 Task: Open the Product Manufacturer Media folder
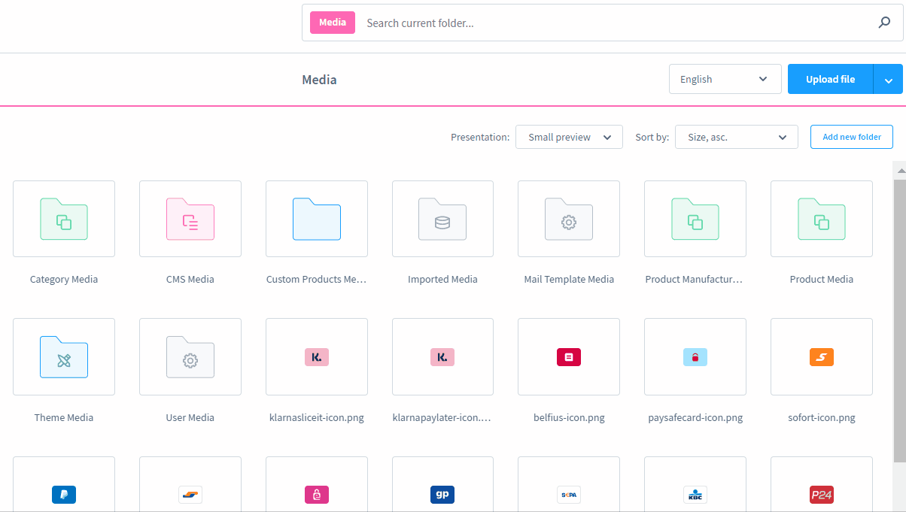(x=695, y=219)
